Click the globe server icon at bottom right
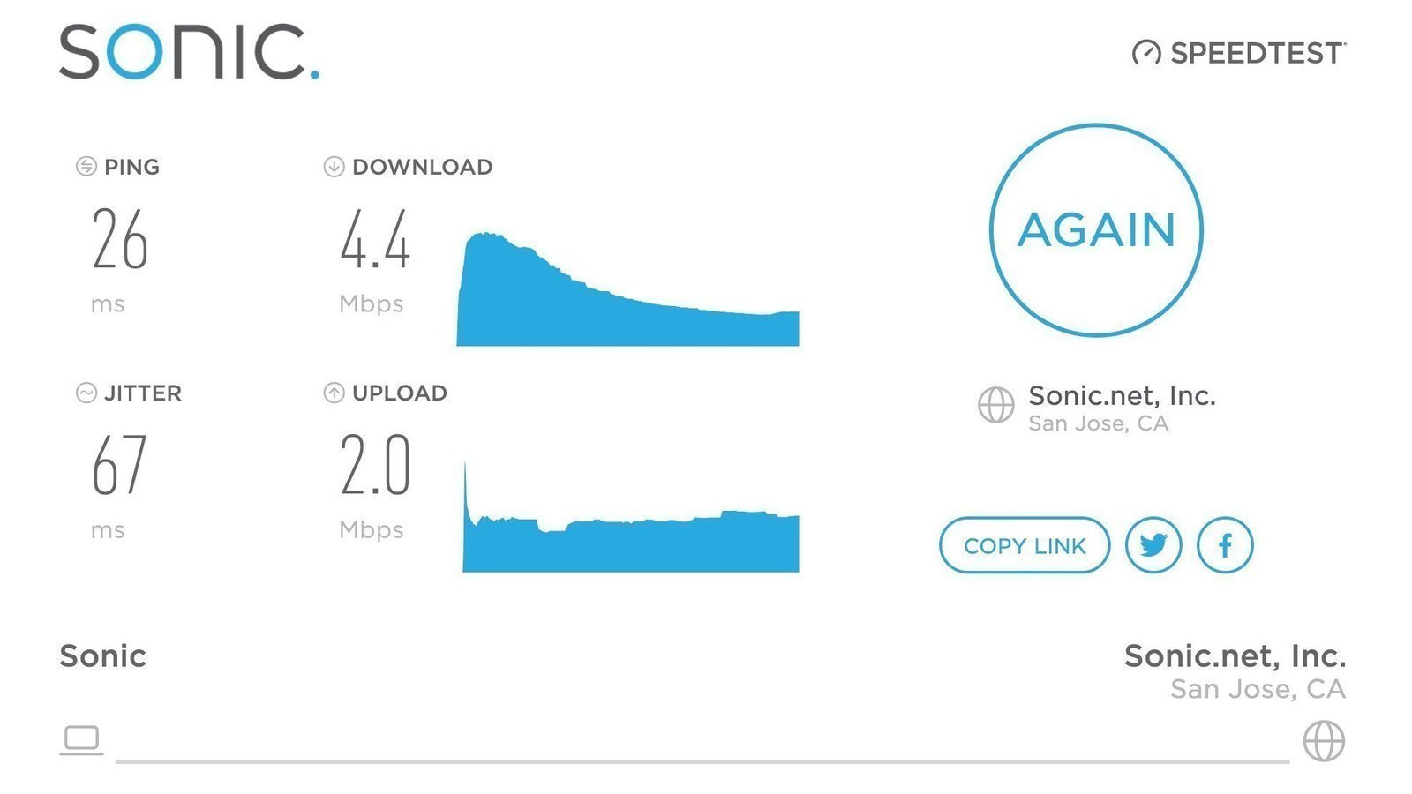 [1325, 739]
